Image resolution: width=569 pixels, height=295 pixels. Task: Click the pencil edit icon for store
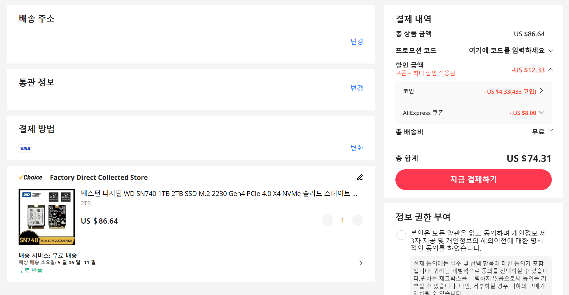point(360,177)
